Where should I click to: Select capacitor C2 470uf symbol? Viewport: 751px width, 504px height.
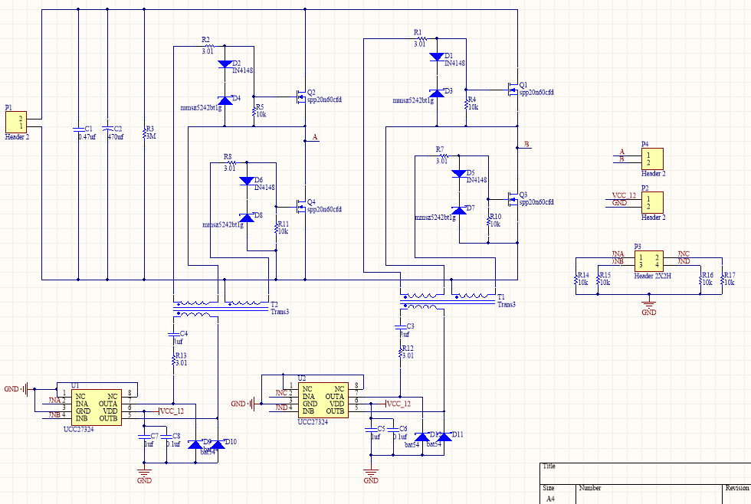click(107, 129)
